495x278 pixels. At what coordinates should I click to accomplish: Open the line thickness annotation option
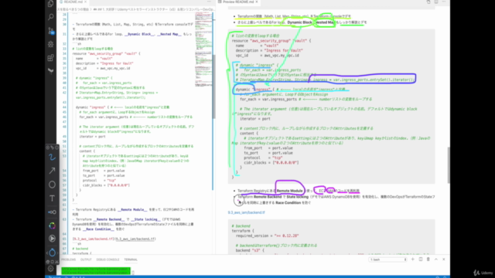[x=52, y=212]
